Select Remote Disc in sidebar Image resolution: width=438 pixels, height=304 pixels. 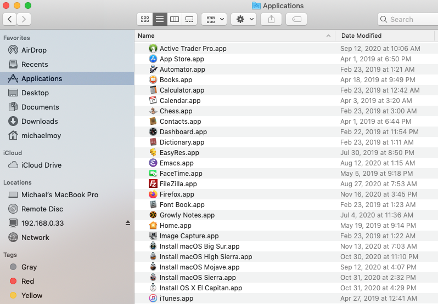(67, 209)
